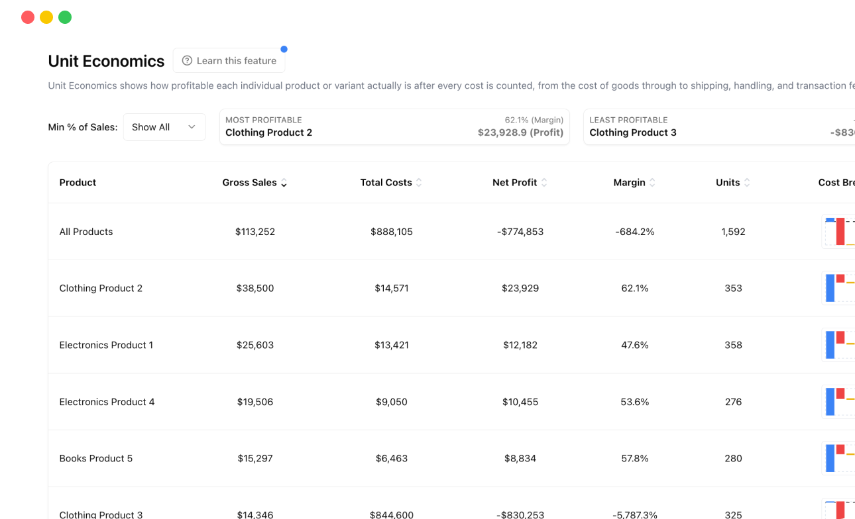Select the Least Profitable Clothing Product 3 card
This screenshot has height=519, width=855.
[719, 126]
